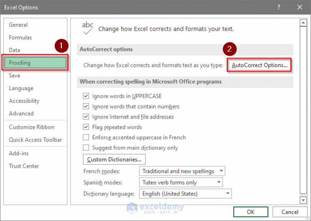Open the Add-ins category
Viewport: 311px width, 221px height.
19,153
